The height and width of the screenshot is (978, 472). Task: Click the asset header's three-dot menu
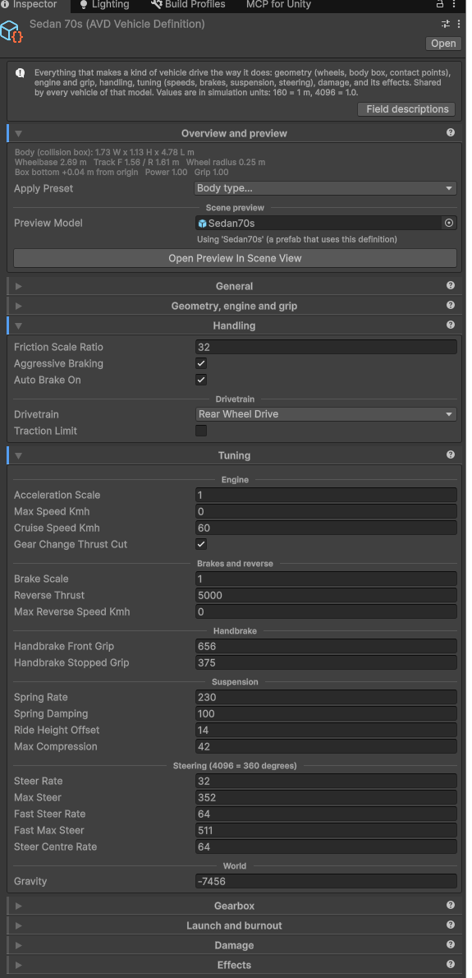(x=459, y=24)
